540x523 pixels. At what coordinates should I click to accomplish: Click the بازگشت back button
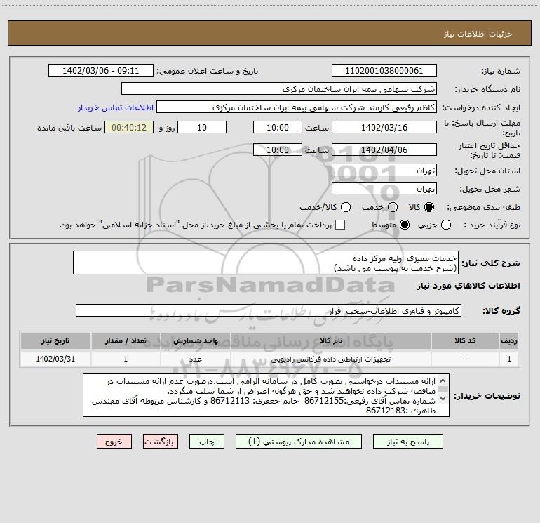(161, 442)
